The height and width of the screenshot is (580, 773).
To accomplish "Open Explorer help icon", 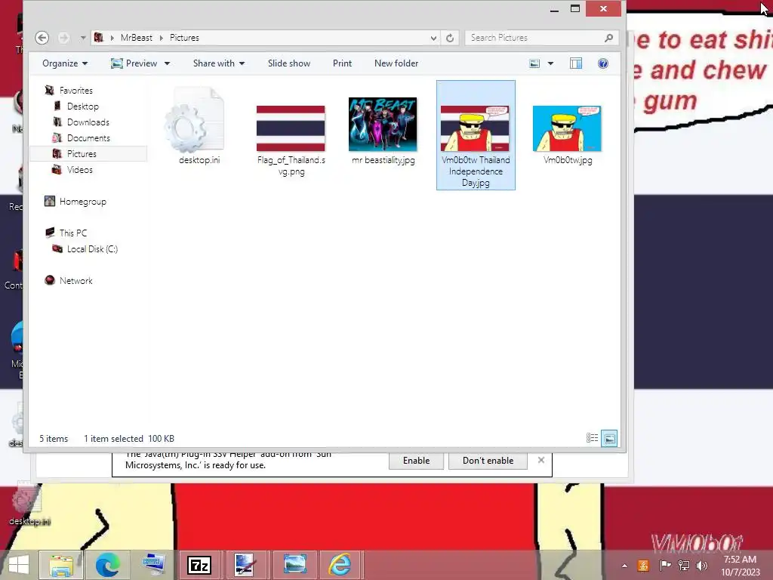I will click(603, 63).
